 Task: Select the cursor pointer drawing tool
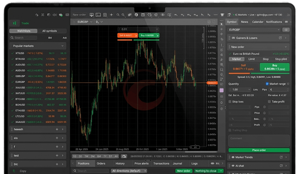click(222, 25)
